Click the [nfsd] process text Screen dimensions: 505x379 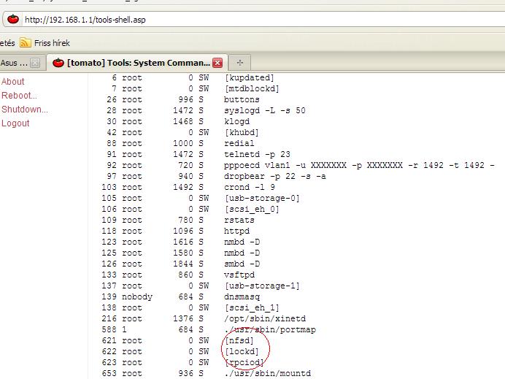tap(239, 340)
